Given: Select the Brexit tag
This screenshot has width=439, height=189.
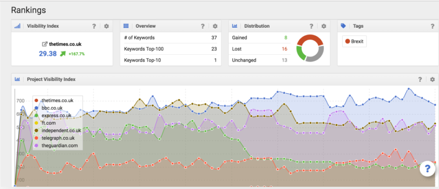Looking at the screenshot, I should click(x=354, y=42).
